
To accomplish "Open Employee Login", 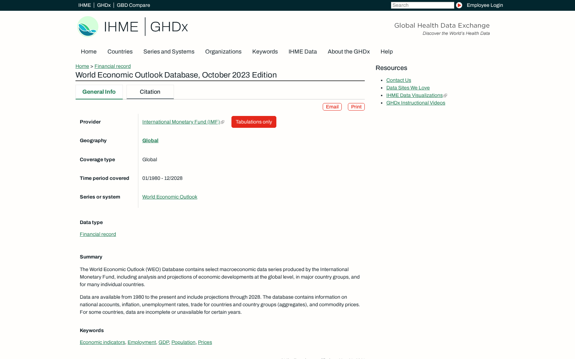I will (485, 5).
